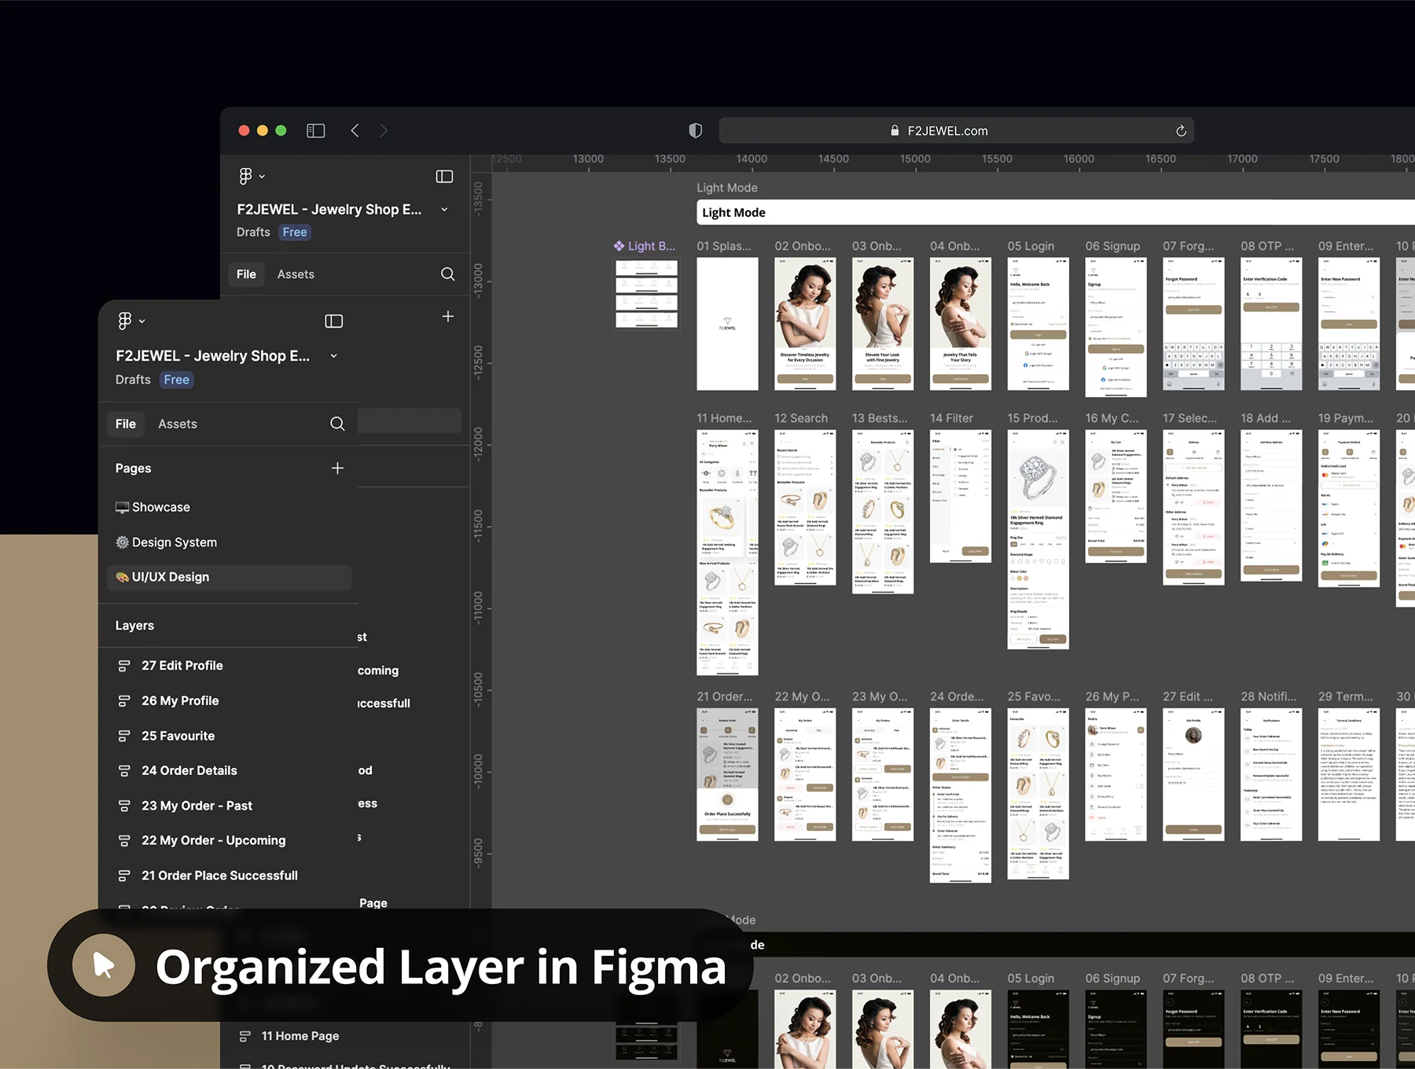Click the frame icon of 25 Favourite layer

pyautogui.click(x=124, y=736)
